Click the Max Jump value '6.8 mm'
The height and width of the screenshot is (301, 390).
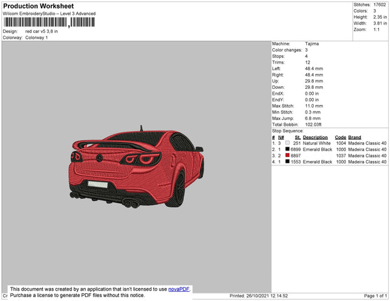(313, 118)
